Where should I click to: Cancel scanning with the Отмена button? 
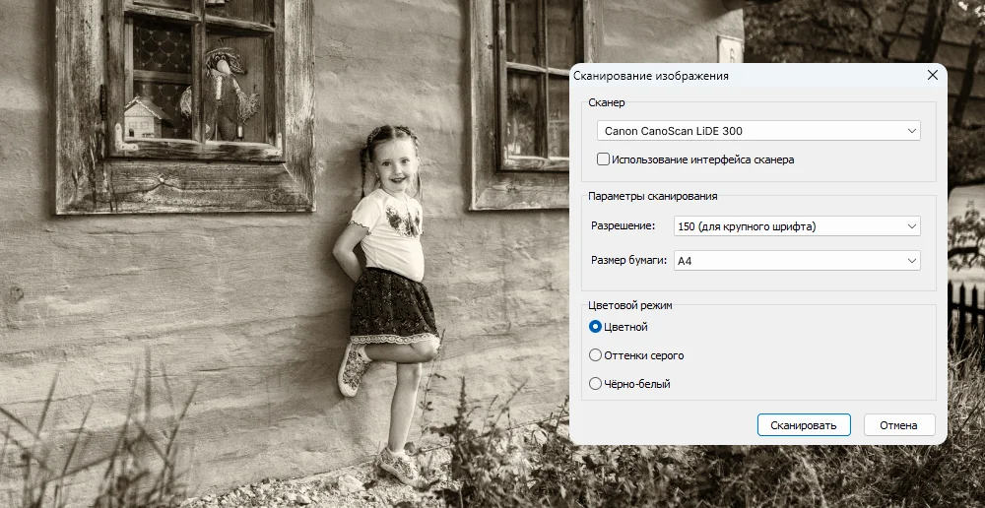898,425
